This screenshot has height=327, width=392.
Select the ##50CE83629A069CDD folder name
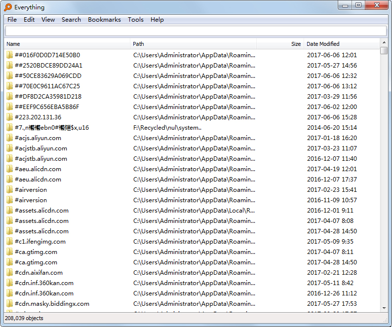pyautogui.click(x=48, y=75)
